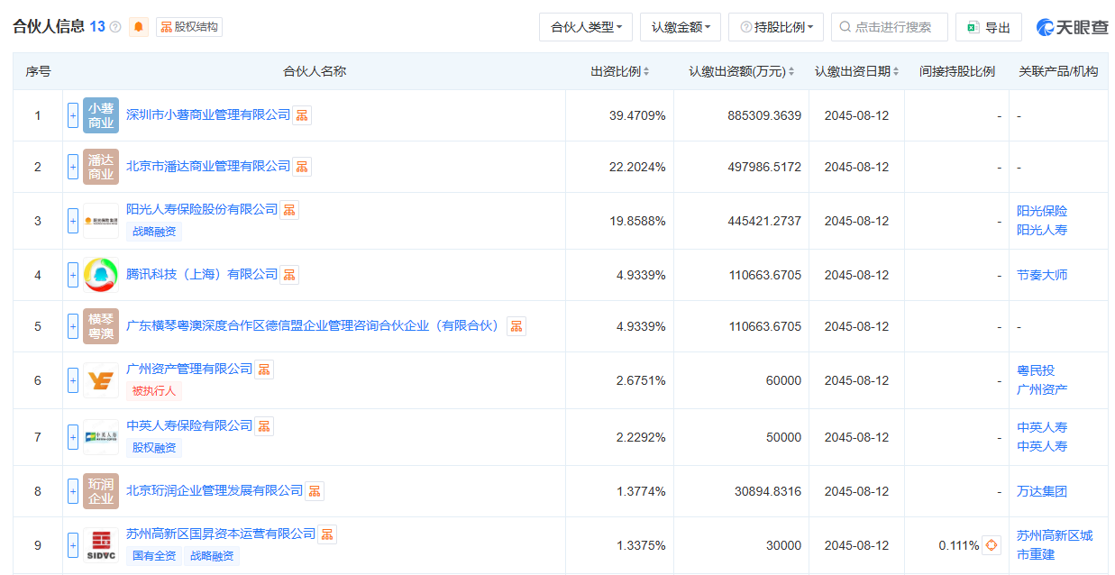
Task: Click equity structure icon beside 广州资产管理有限公司
Action: 264,370
